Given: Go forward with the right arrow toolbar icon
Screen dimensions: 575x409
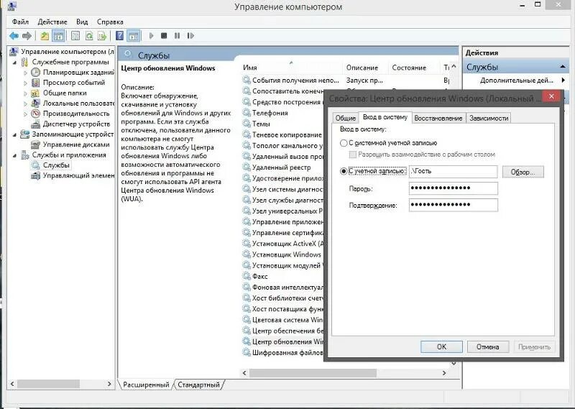Looking at the screenshot, I should click(27, 36).
